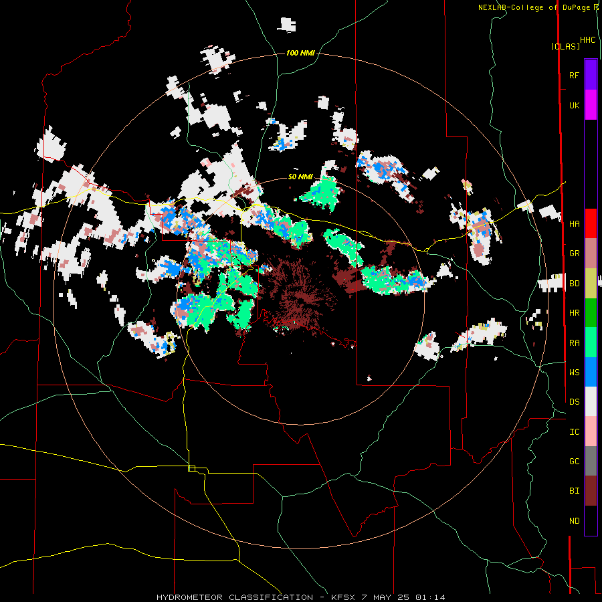Click the KFSX radar site identifier
The height and width of the screenshot is (602, 602).
click(x=343, y=597)
